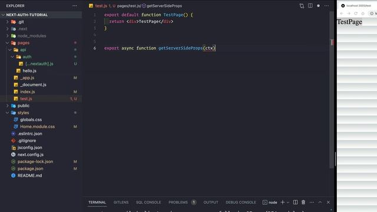Click browser back arrow

pyautogui.click(x=342, y=14)
